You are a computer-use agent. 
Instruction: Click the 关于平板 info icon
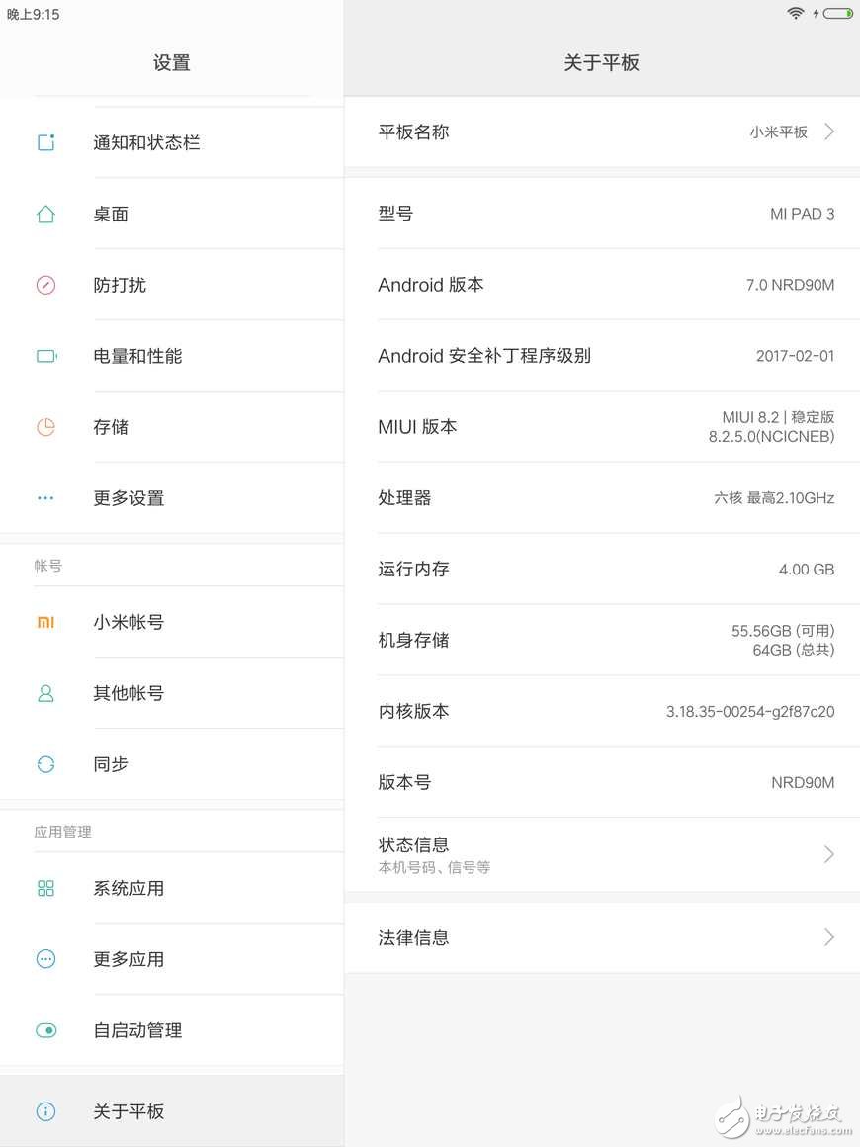(45, 1111)
